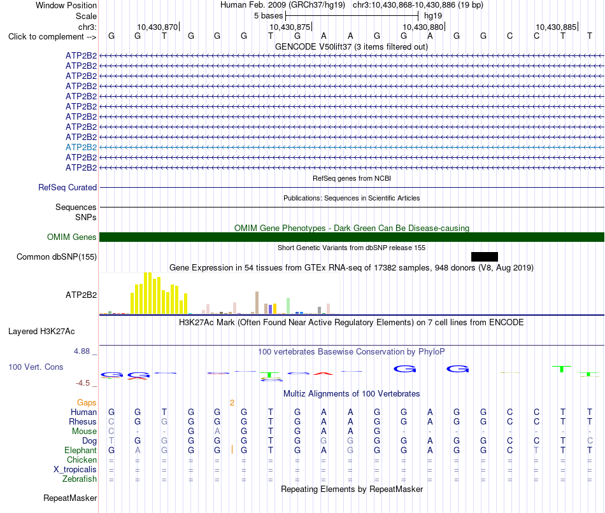Viewport: 605px width, 513px height.
Task: Click the 100 Vert. Cons track label
Action: click(x=36, y=367)
